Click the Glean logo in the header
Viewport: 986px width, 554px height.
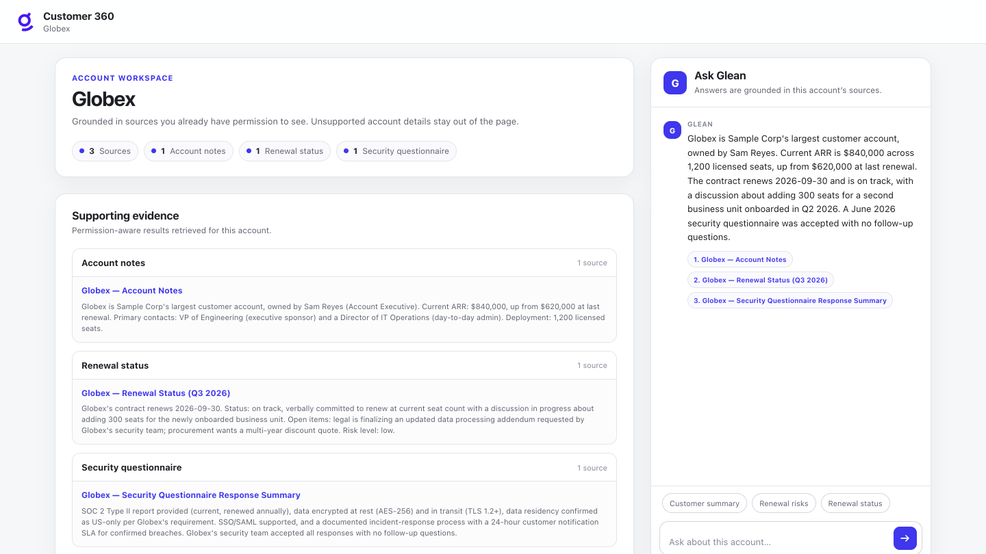point(25,22)
